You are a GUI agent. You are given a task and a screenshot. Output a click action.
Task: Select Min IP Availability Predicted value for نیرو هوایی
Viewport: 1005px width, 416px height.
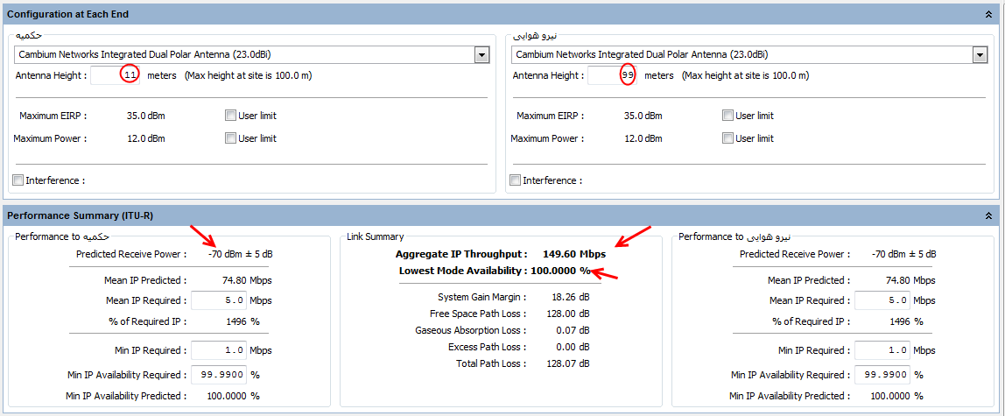point(897,396)
